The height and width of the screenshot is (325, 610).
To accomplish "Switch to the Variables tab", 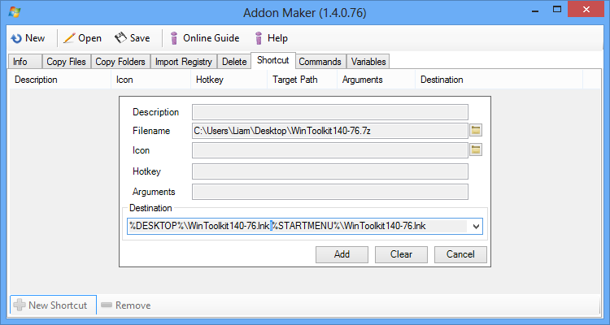I will pos(368,62).
